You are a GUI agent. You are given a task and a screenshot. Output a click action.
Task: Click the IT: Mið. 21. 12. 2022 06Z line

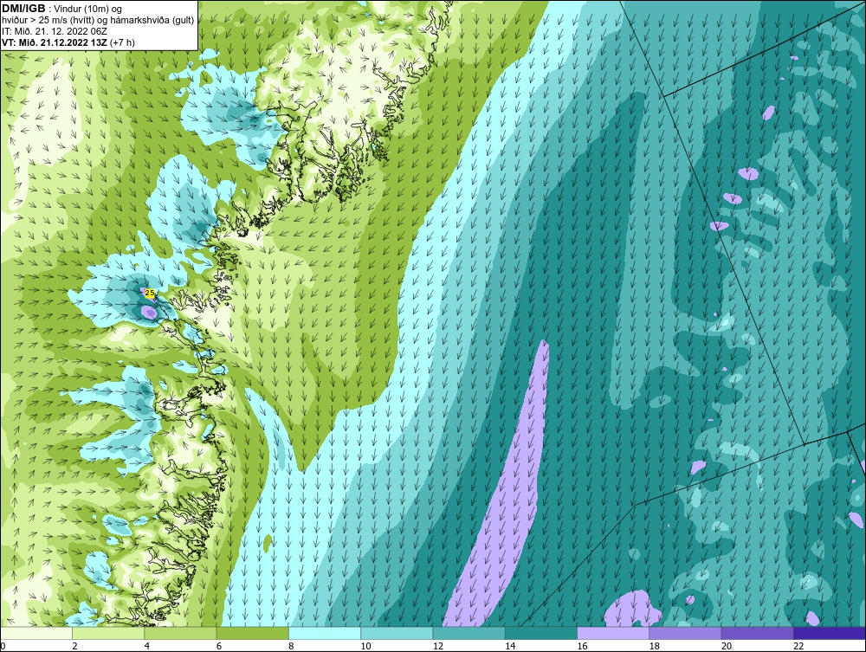(55, 31)
